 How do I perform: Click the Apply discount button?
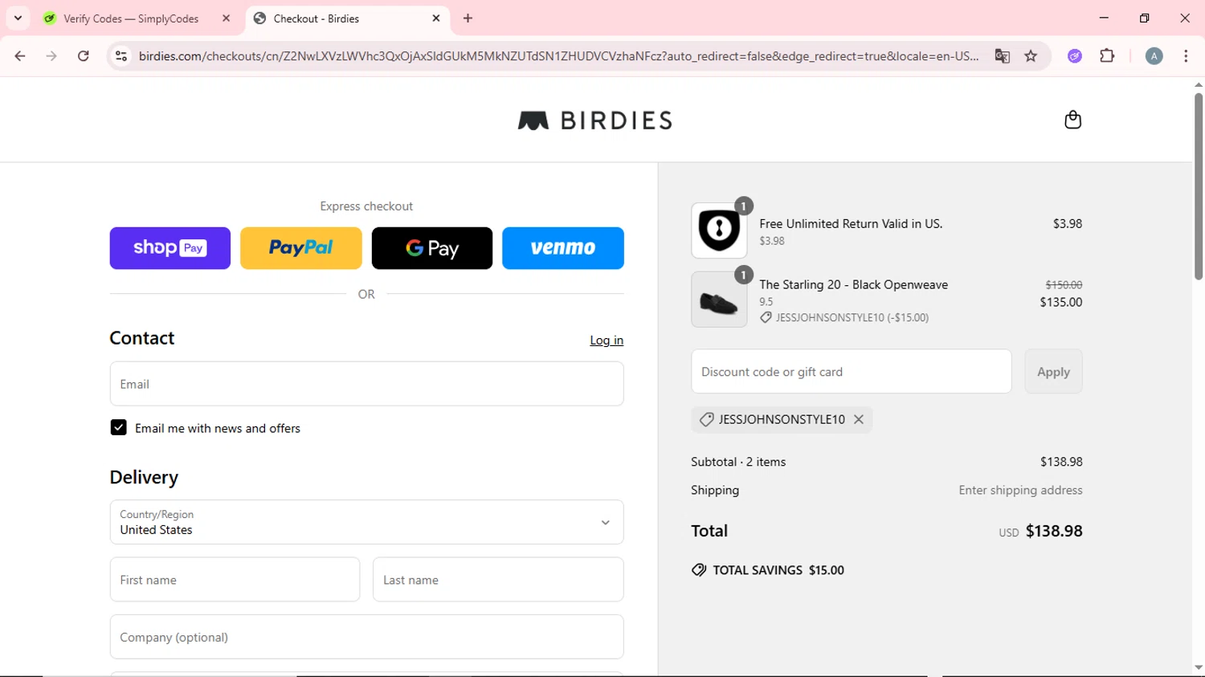pos(1053,372)
